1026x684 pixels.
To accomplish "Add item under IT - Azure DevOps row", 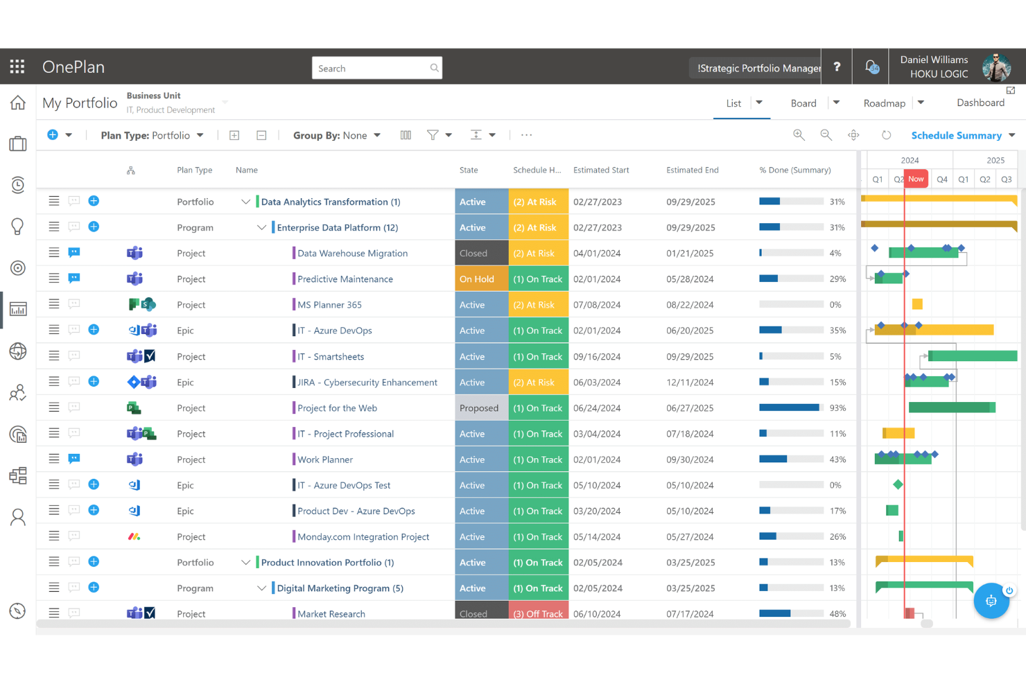I will tap(94, 330).
